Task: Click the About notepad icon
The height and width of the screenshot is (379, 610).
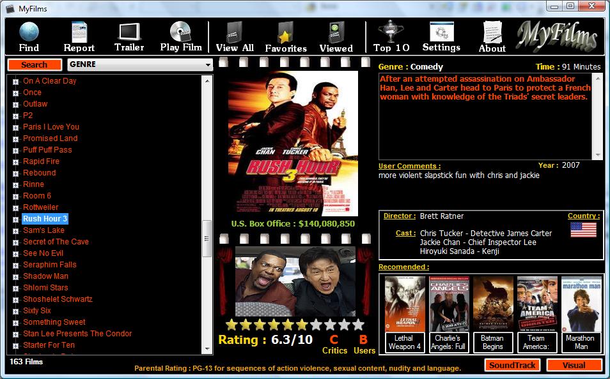Action: coord(492,32)
